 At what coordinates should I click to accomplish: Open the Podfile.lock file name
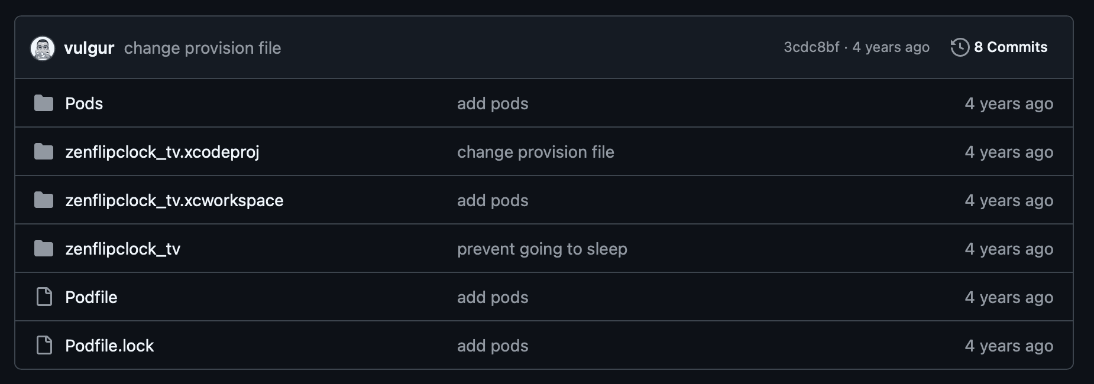pyautogui.click(x=109, y=346)
